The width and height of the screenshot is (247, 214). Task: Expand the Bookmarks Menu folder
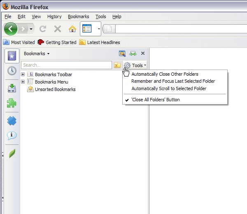pyautogui.click(x=23, y=82)
